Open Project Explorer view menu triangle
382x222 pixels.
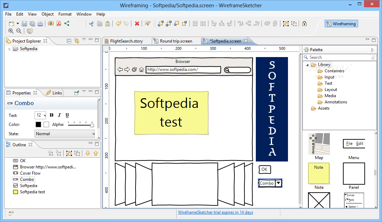[x=84, y=39]
